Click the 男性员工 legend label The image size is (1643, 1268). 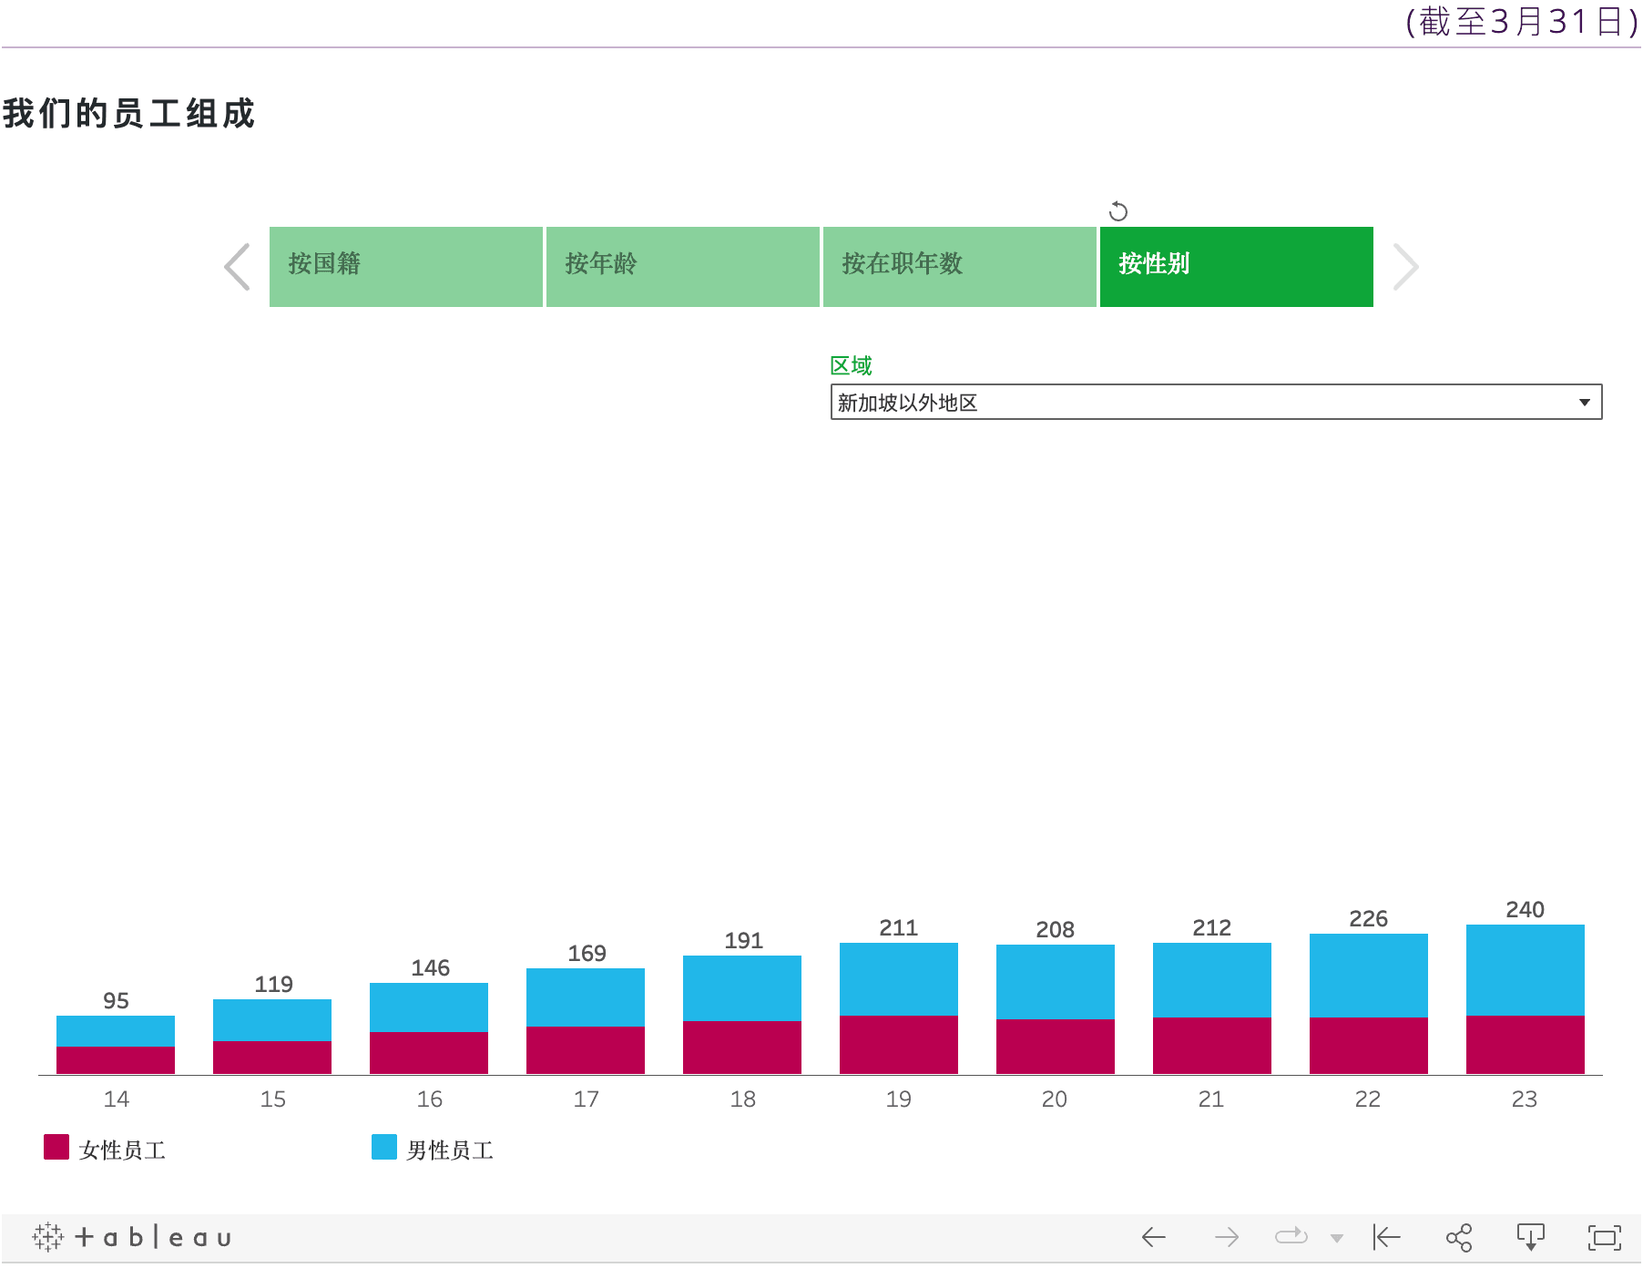450,1150
